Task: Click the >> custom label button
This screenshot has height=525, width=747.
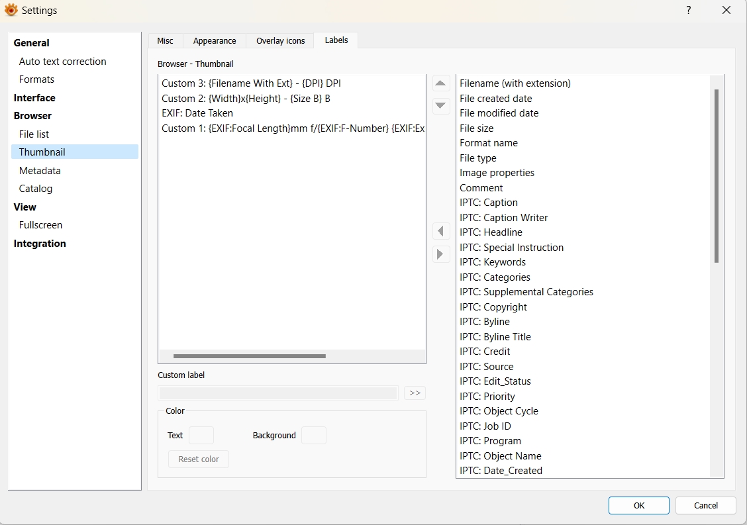Action: tap(415, 393)
